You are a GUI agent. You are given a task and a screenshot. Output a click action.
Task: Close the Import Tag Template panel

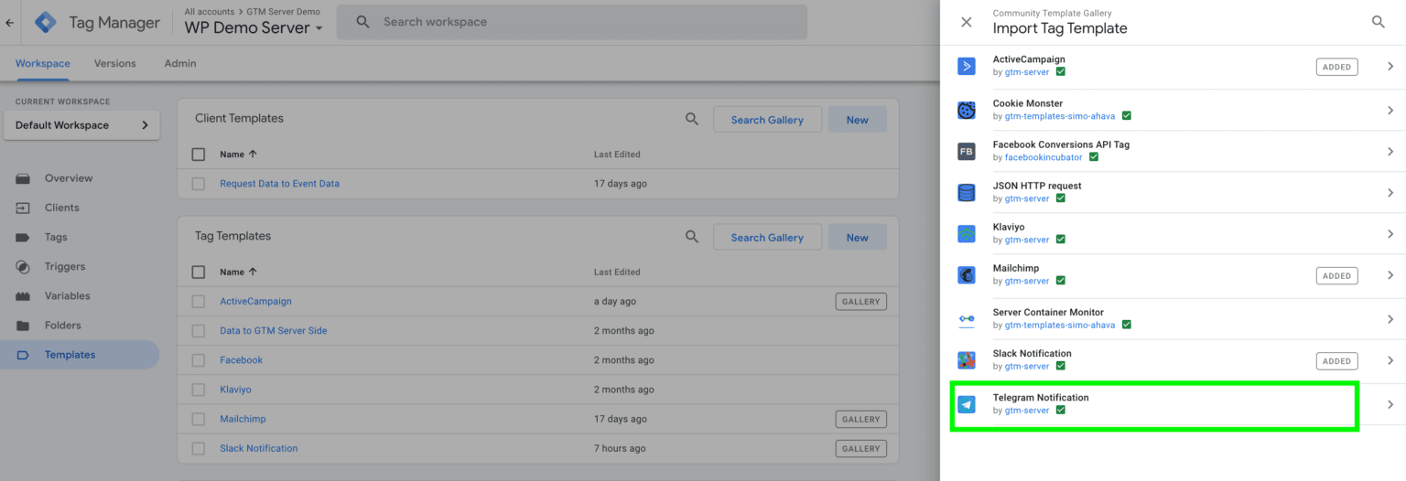point(967,22)
